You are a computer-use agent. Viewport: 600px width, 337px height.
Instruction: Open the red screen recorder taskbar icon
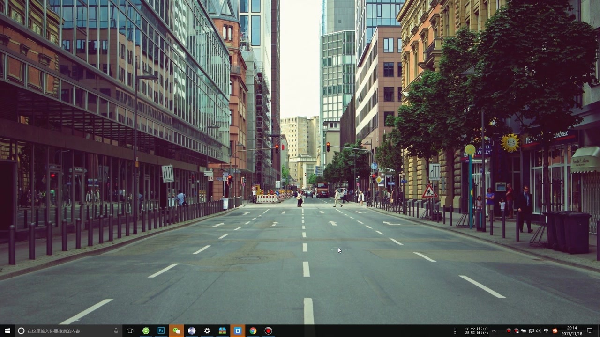coord(268,331)
